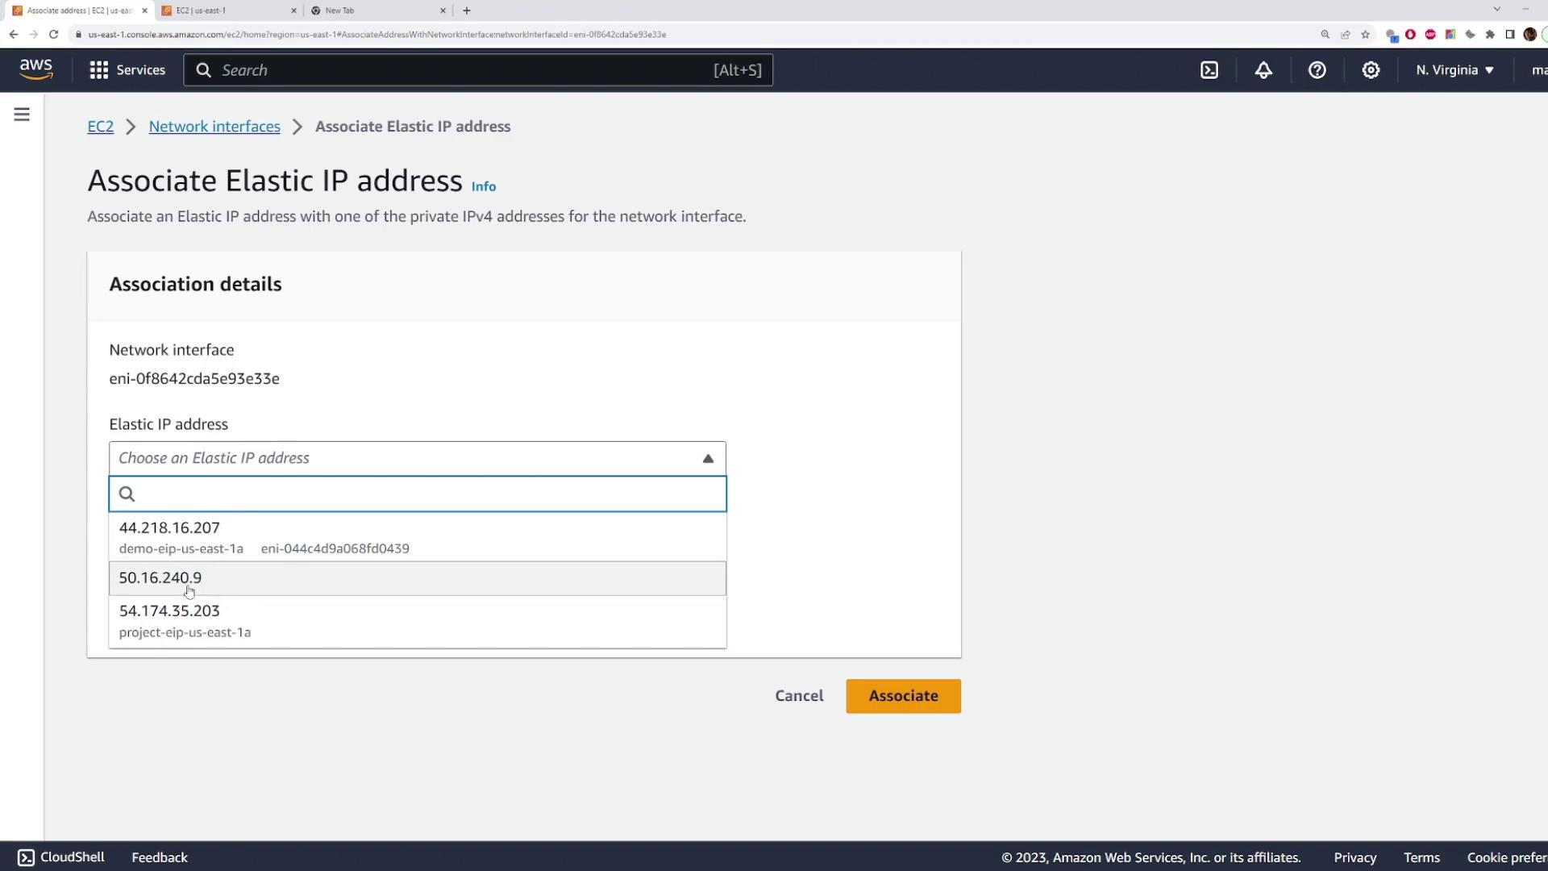Open the help question mark menu
The width and height of the screenshot is (1548, 871).
click(1317, 70)
